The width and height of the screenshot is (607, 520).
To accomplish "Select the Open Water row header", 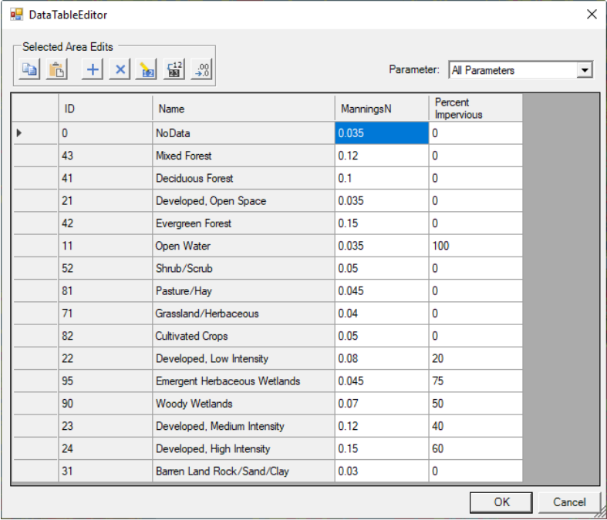I will (x=35, y=247).
